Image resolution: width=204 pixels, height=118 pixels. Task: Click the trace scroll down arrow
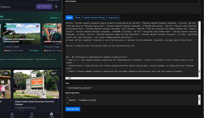click(199, 76)
